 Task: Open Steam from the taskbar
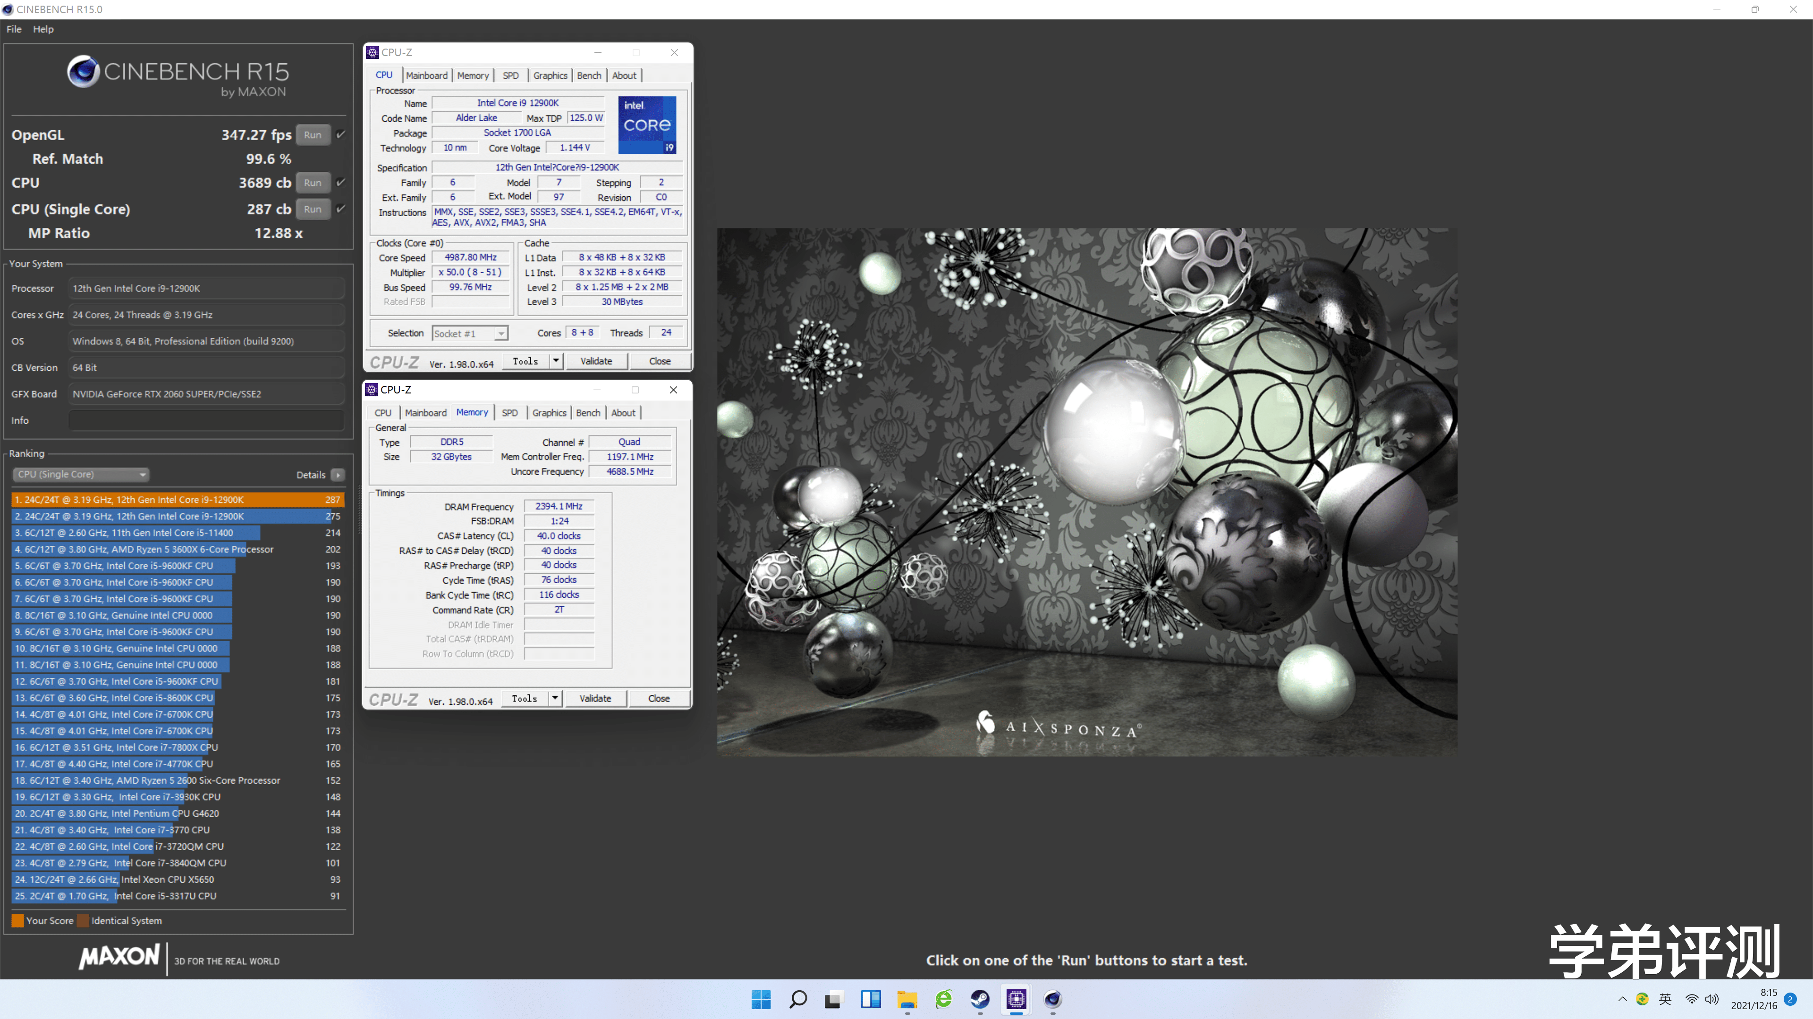pos(980,999)
